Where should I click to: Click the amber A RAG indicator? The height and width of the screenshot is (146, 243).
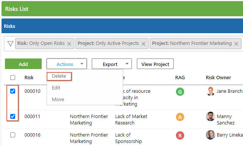coord(180,117)
